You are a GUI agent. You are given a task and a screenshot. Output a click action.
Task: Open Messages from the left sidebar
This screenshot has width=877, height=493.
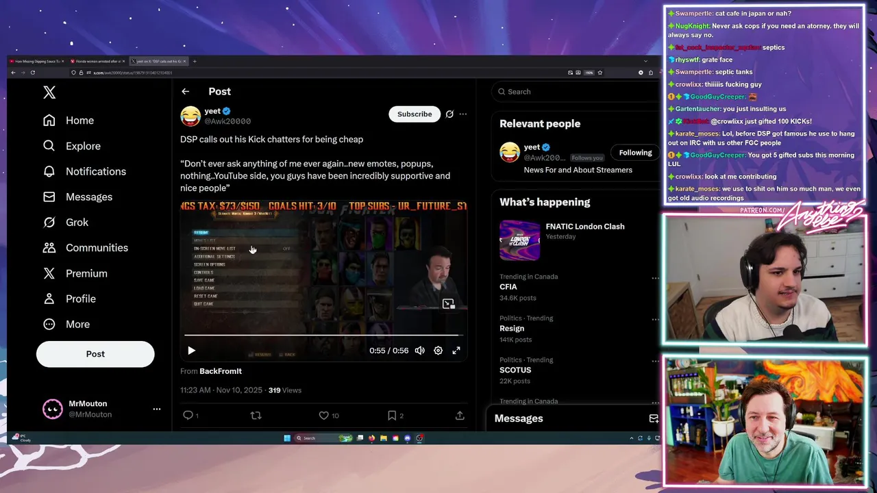(x=77, y=197)
